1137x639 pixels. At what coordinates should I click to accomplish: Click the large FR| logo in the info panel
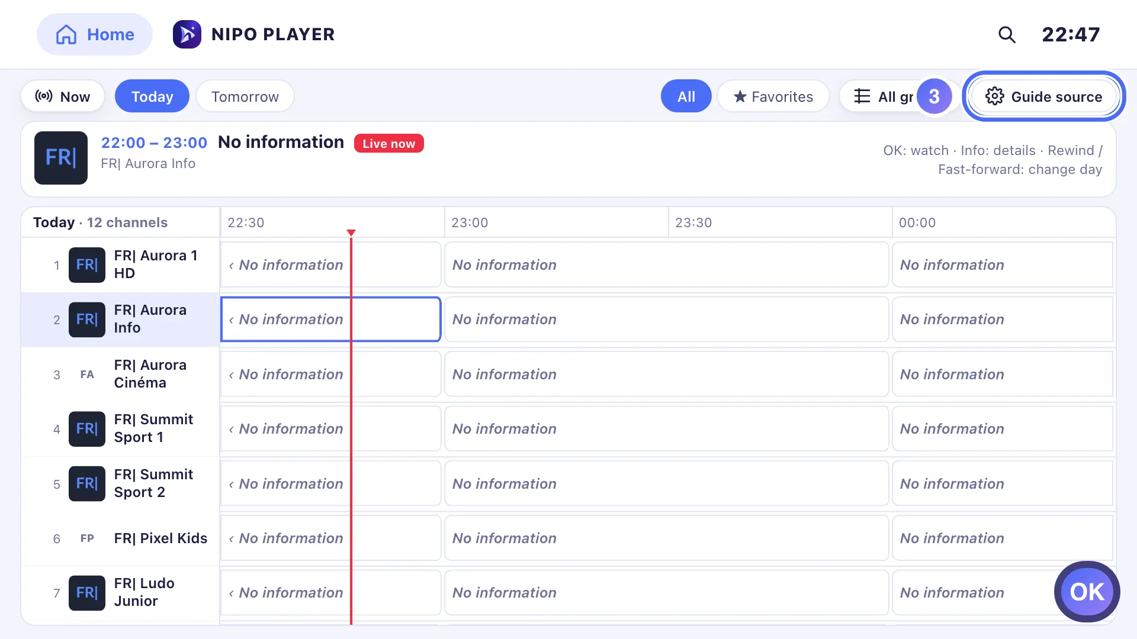click(x=61, y=158)
